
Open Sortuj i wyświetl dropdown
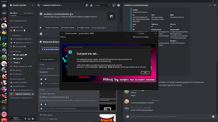coord(47,59)
